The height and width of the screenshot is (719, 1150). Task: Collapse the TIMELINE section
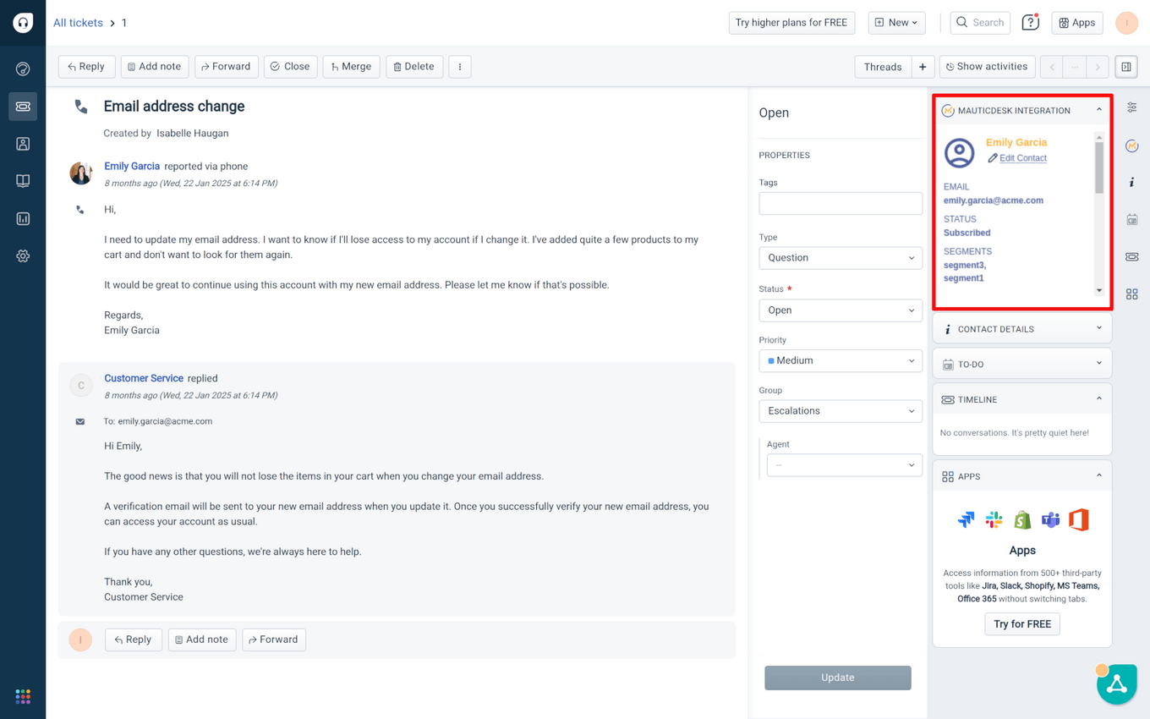[x=1098, y=398]
